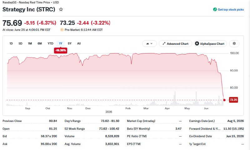250x150 pixels.
Task: Click the Volume value 8,528,829
Action: click(x=112, y=136)
